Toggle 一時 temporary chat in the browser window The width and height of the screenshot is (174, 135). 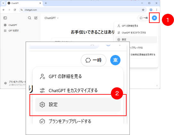click(144, 18)
